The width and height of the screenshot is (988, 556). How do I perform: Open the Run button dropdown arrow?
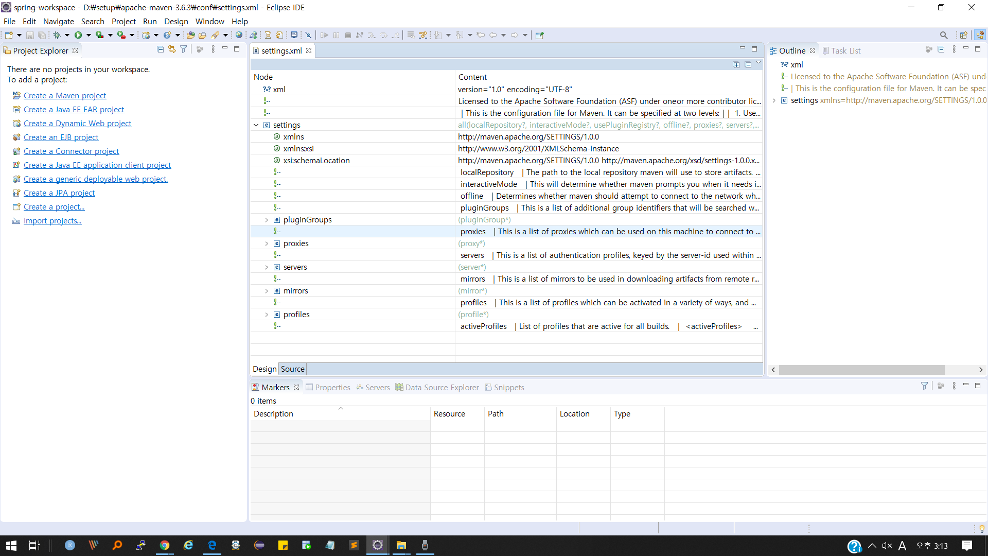click(x=89, y=35)
